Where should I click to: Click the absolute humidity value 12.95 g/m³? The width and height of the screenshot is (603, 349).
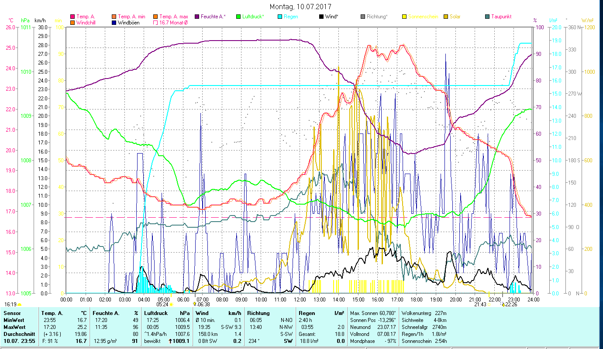[105, 341]
